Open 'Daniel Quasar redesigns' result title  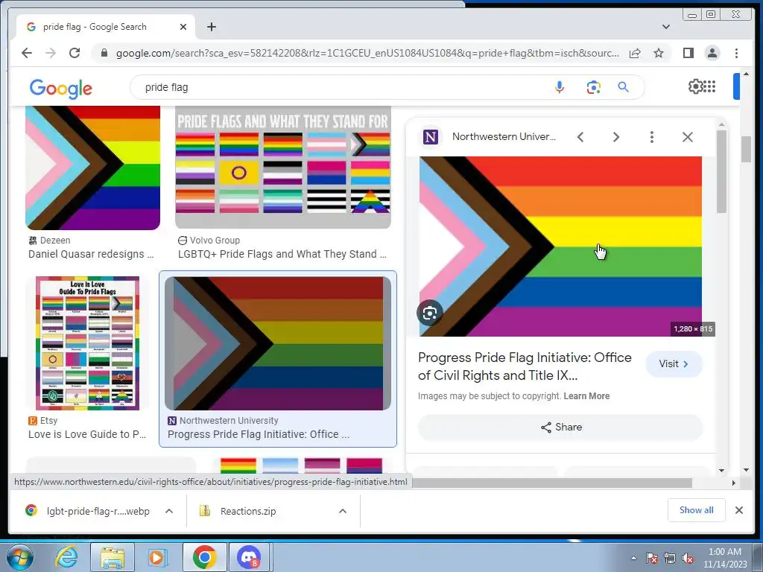point(91,254)
